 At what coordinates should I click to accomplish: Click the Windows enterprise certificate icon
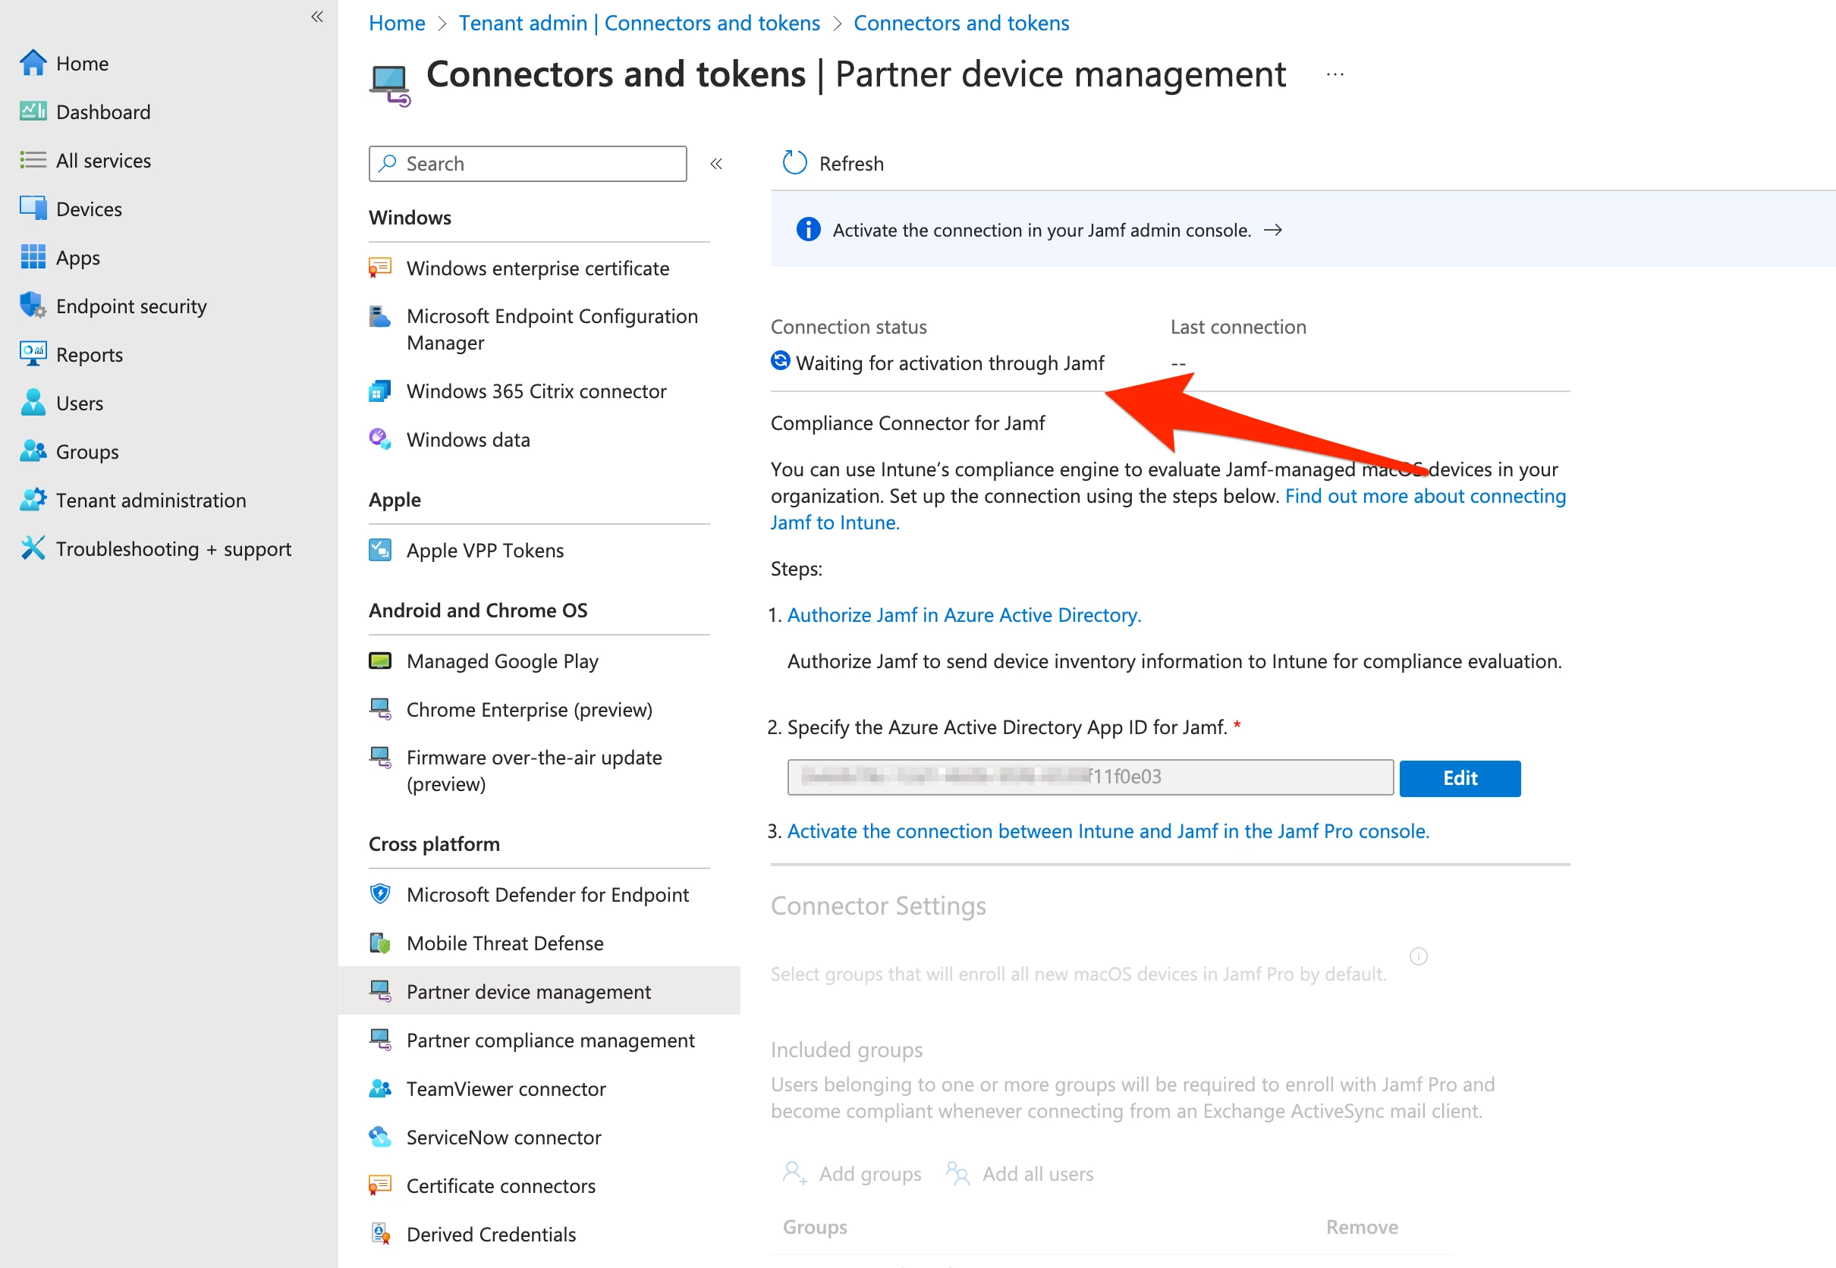coord(380,268)
